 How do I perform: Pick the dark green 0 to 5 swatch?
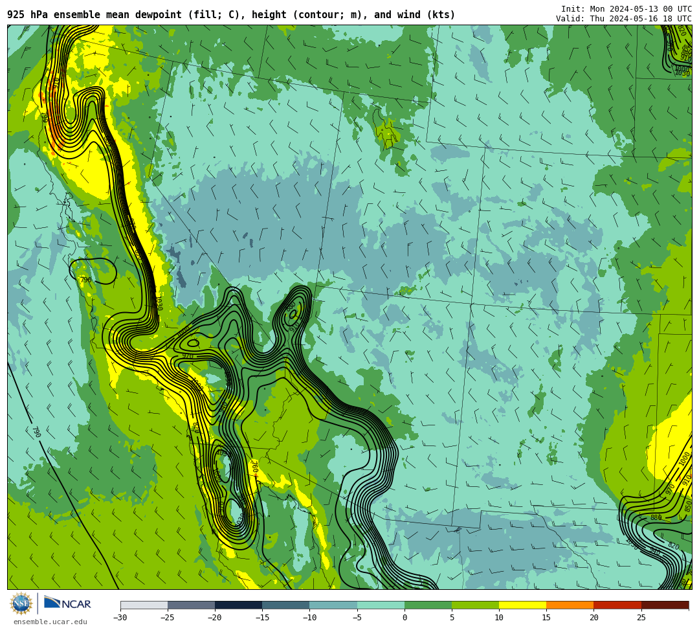pyautogui.click(x=428, y=605)
